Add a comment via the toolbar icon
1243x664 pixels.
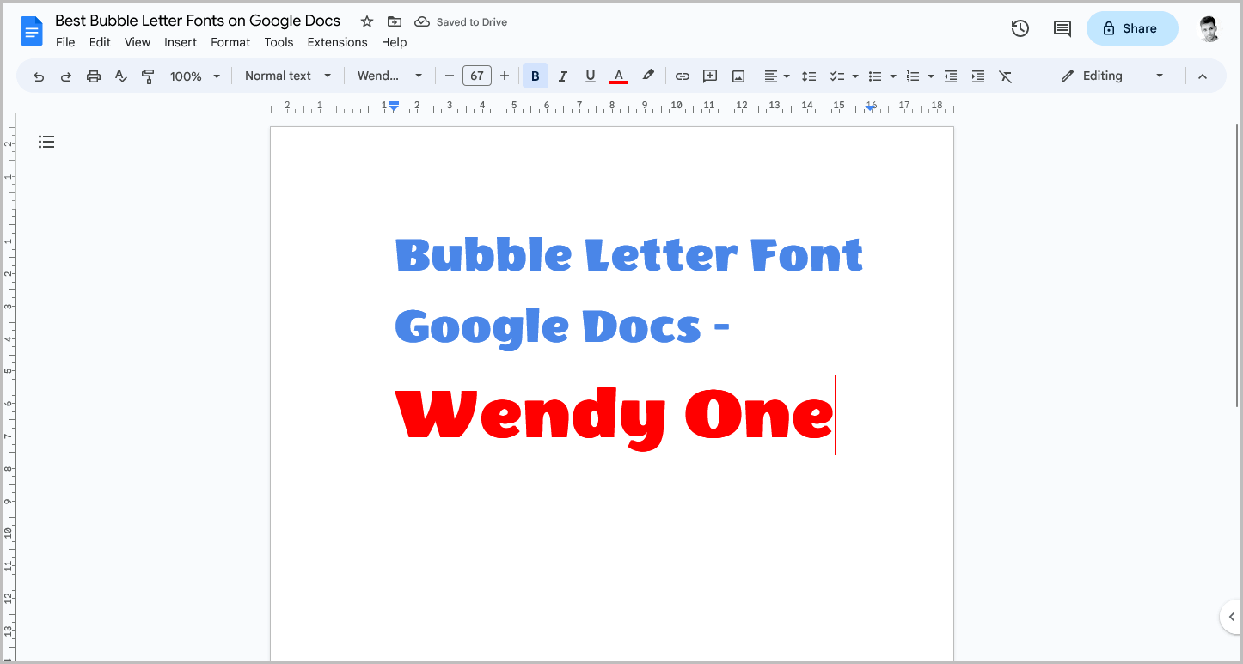click(x=710, y=76)
